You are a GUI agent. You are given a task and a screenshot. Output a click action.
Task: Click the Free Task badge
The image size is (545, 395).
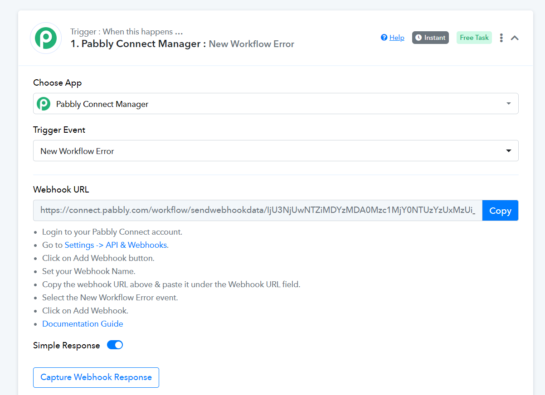[x=474, y=38]
